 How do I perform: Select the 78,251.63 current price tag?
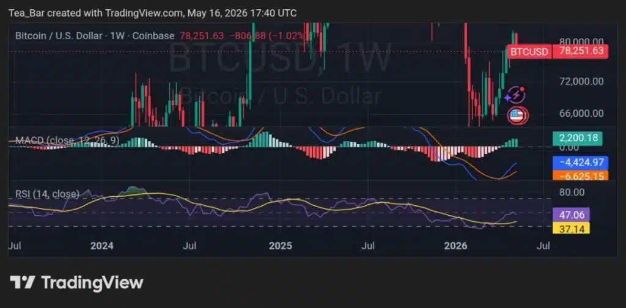point(580,51)
